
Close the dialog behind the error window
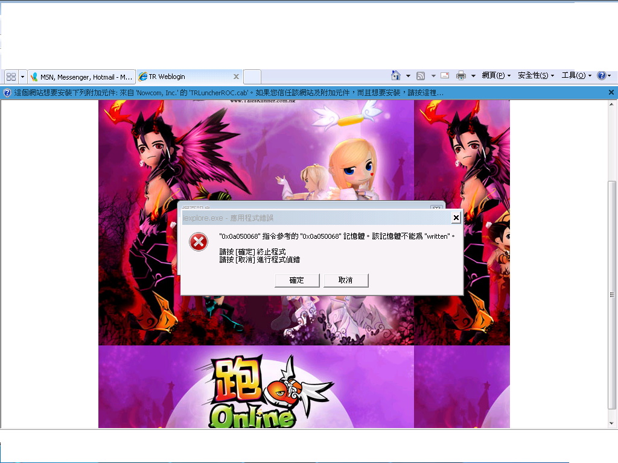point(436,207)
